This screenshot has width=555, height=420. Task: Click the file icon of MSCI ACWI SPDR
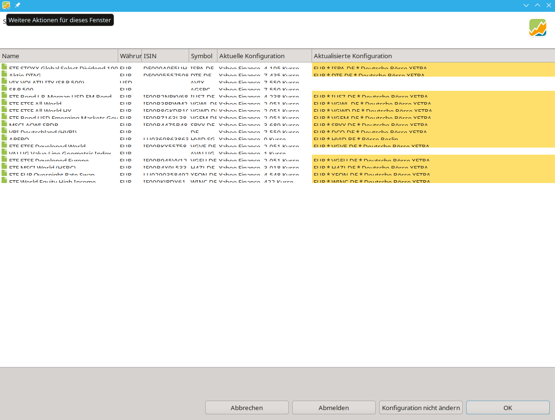pos(5,124)
